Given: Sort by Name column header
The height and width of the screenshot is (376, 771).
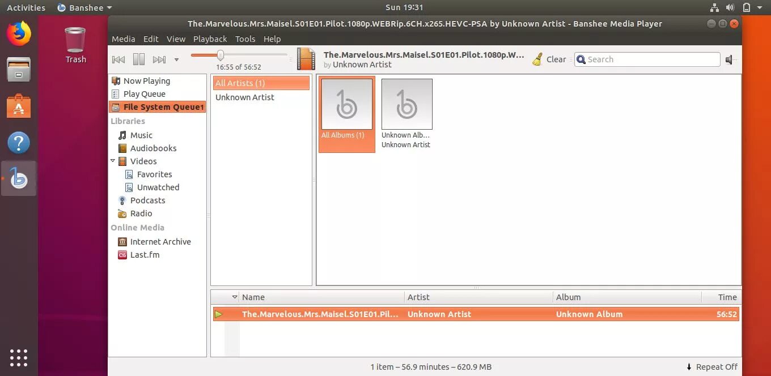Looking at the screenshot, I should [x=321, y=297].
